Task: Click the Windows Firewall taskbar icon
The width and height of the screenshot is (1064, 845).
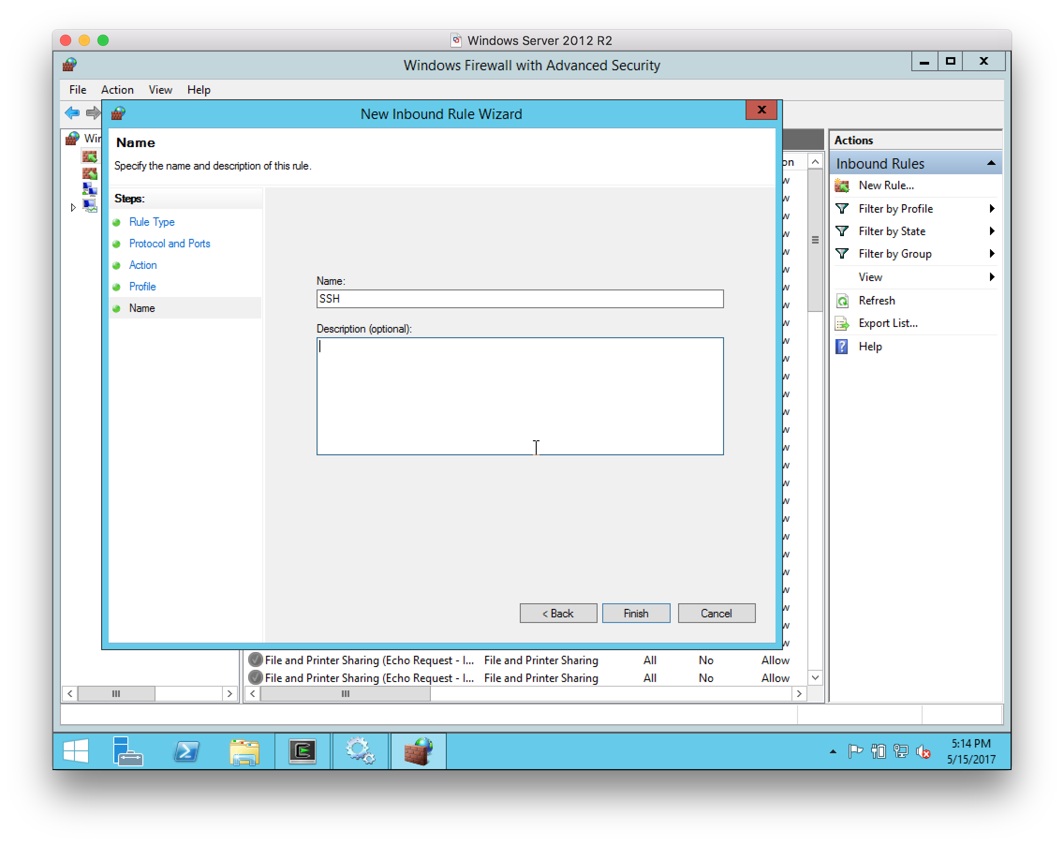Action: pyautogui.click(x=419, y=751)
